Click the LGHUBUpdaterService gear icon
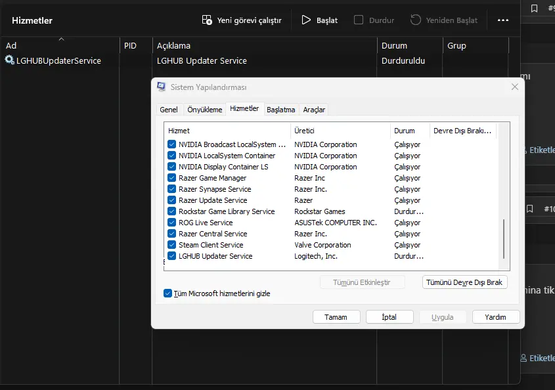The height and width of the screenshot is (390, 555). pyautogui.click(x=10, y=60)
